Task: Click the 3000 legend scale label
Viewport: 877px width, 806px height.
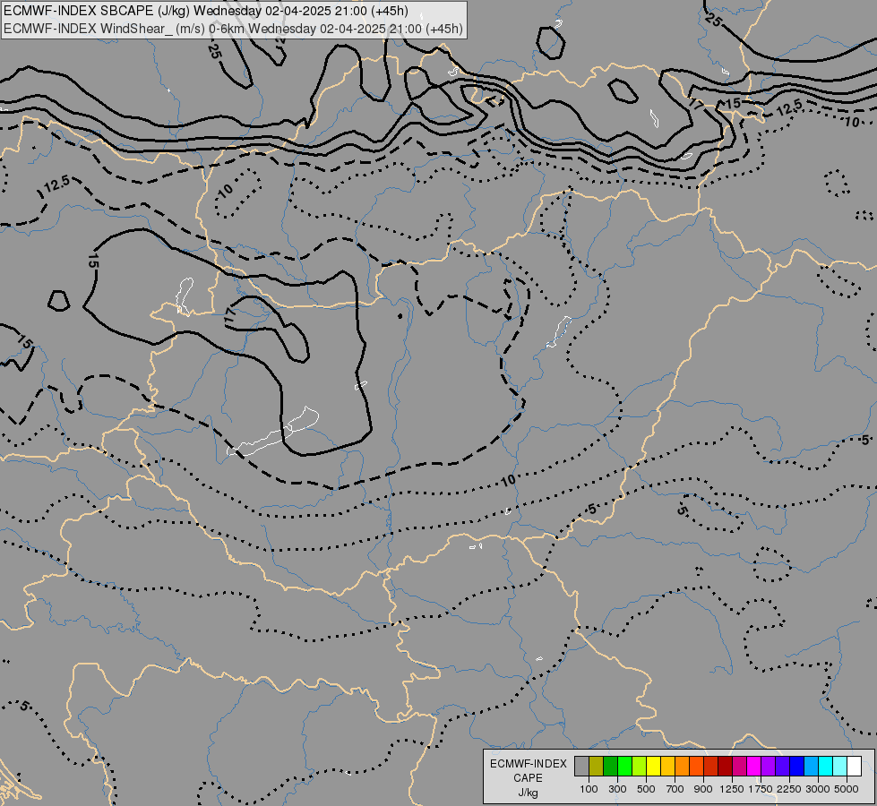Action: pos(818,789)
